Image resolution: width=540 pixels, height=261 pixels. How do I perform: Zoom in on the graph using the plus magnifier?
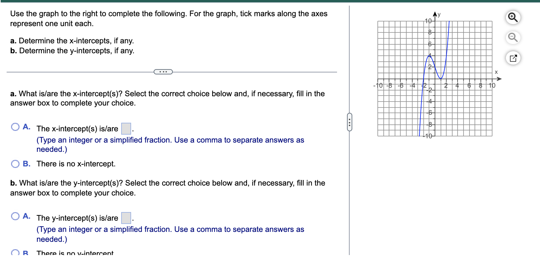click(x=513, y=18)
